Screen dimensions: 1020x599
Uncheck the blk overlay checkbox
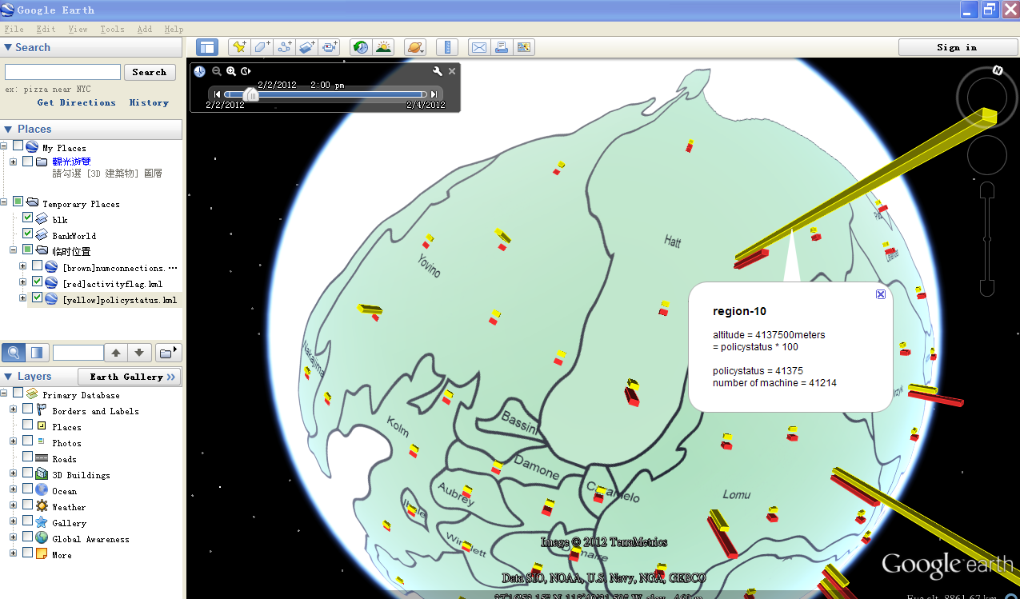(28, 218)
